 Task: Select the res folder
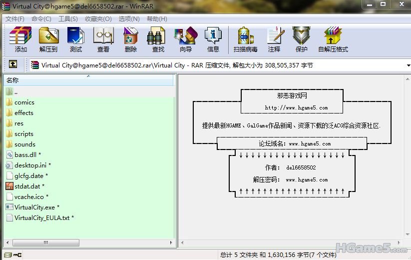18,123
